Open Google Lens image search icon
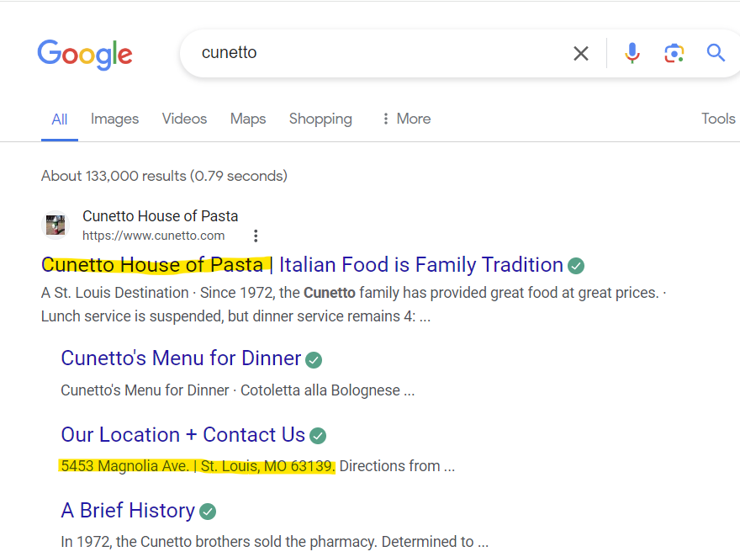The height and width of the screenshot is (557, 740). coord(674,53)
